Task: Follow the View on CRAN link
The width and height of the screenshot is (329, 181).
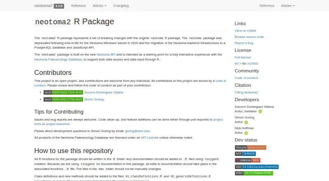Action: (245, 31)
